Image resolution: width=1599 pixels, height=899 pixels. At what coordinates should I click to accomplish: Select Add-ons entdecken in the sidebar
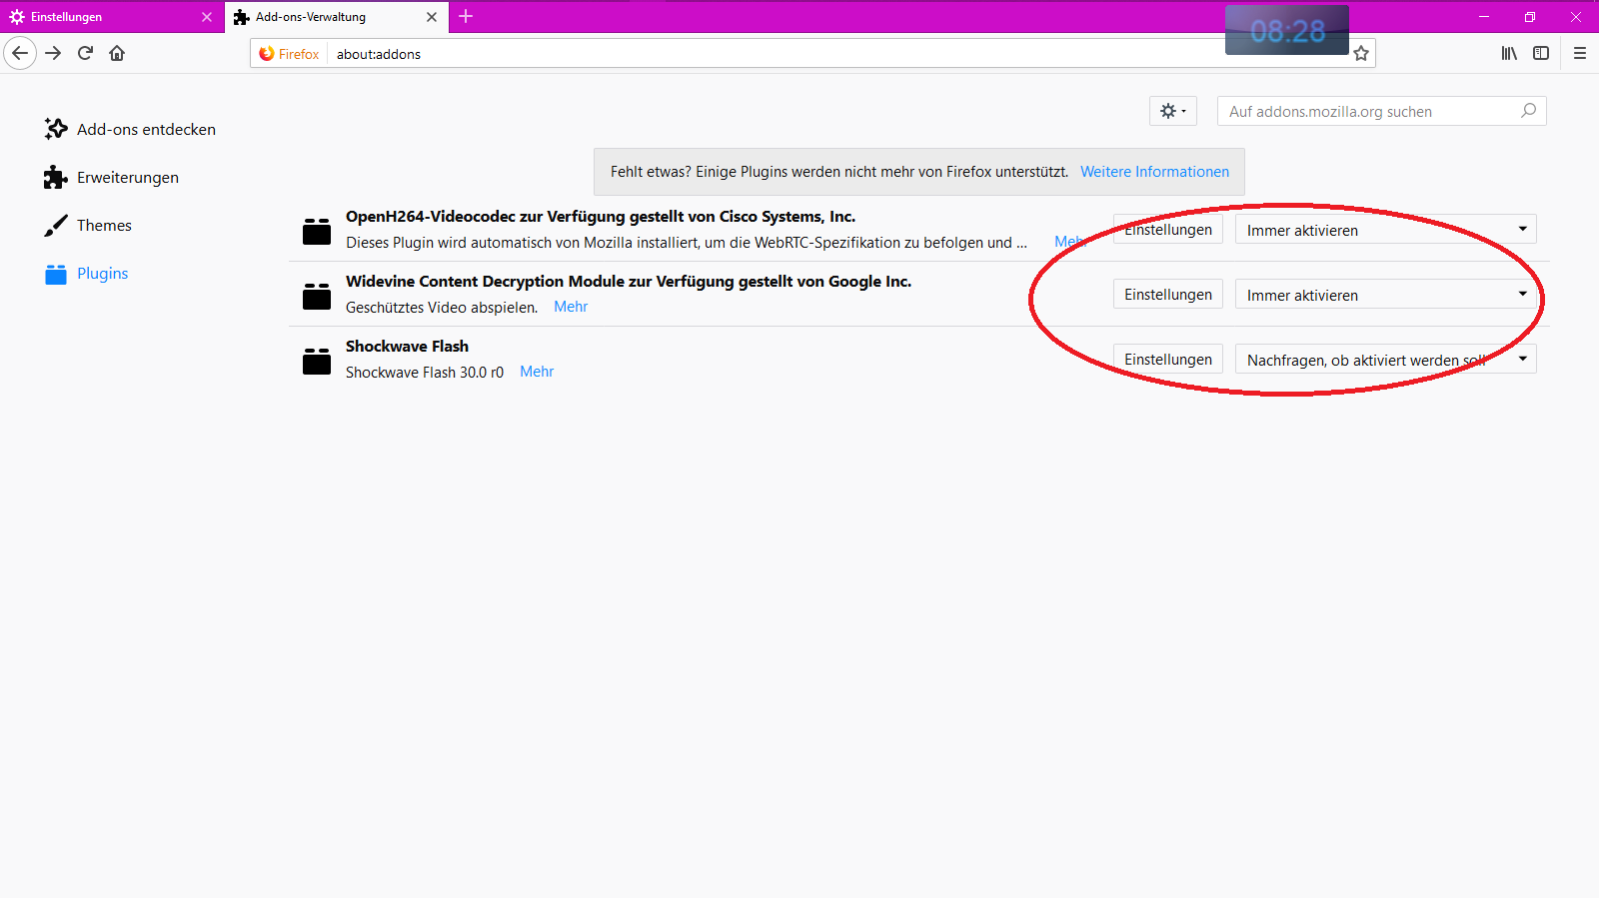pos(130,129)
